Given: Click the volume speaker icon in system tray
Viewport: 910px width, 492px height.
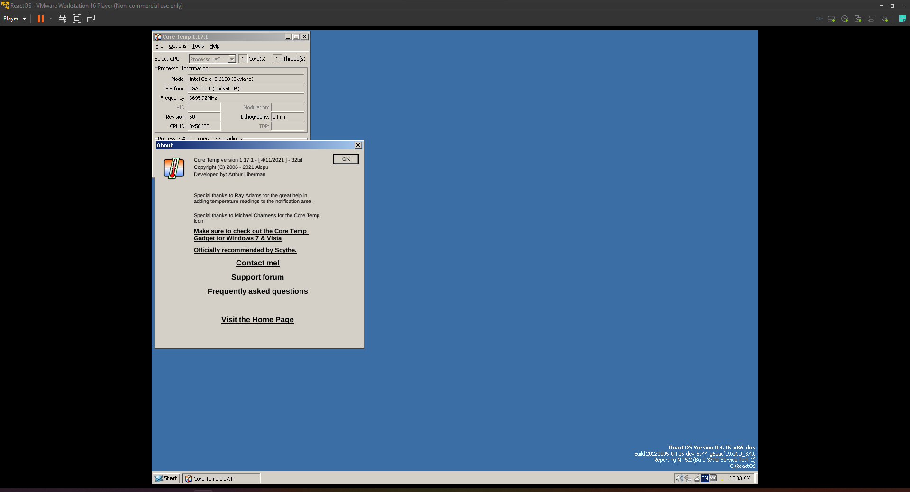Looking at the screenshot, I should coord(679,478).
